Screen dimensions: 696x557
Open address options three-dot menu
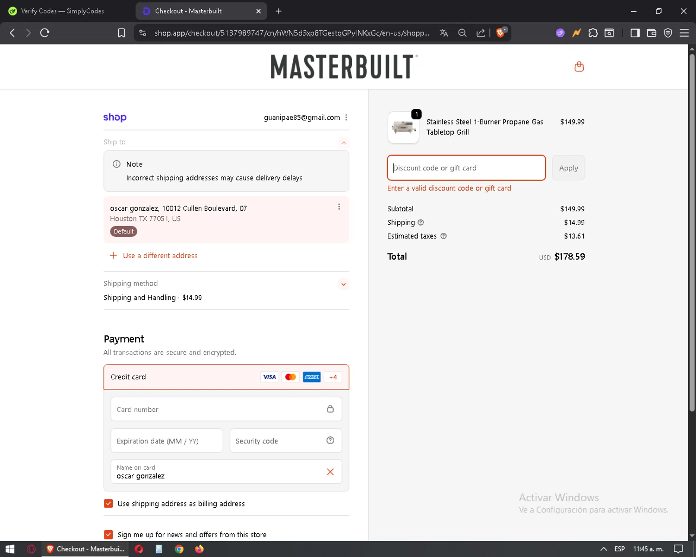[339, 207]
